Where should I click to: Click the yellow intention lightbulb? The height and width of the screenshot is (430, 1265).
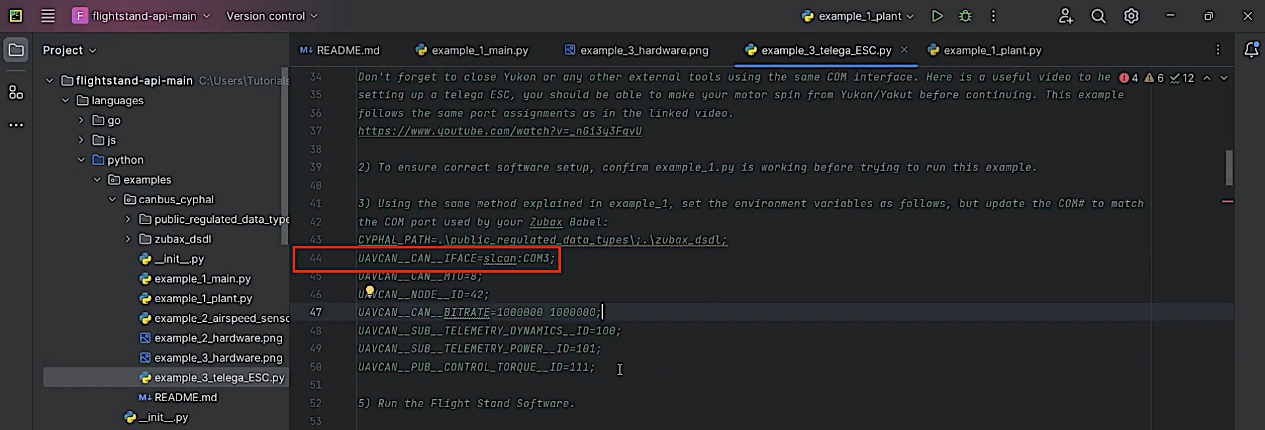tap(369, 290)
